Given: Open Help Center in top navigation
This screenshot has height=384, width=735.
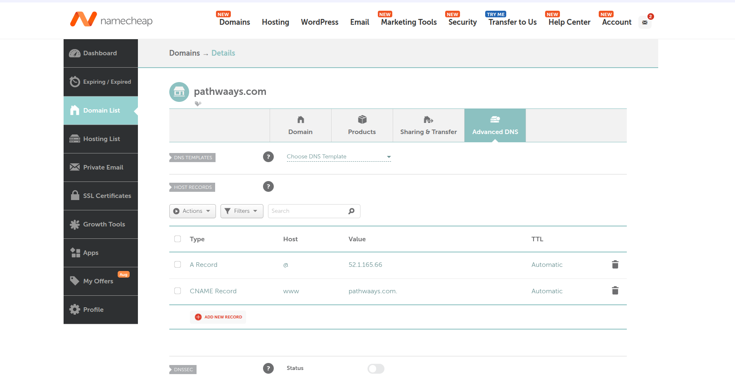Looking at the screenshot, I should click(569, 22).
